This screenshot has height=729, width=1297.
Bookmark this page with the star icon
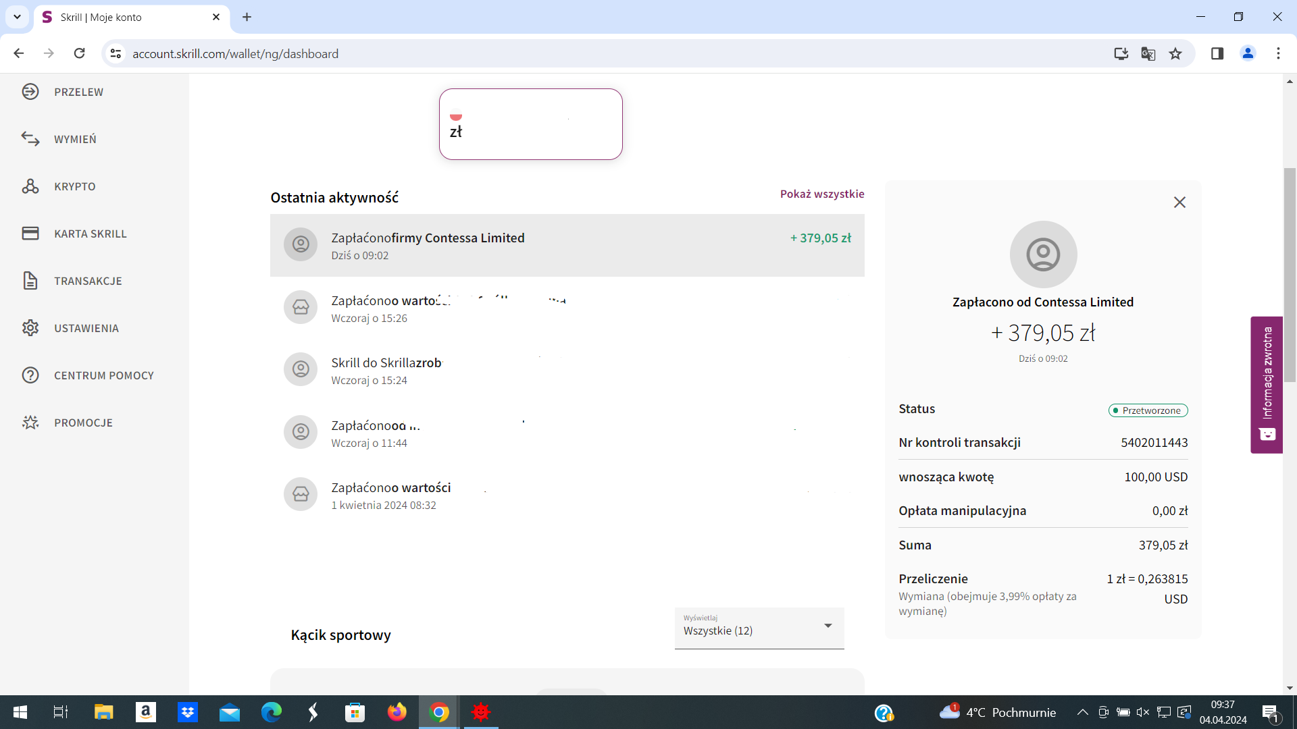tap(1175, 53)
